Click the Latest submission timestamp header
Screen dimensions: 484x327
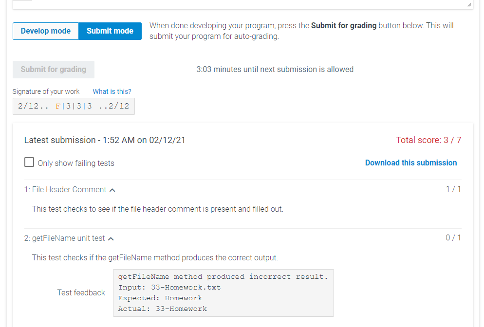tap(105, 140)
